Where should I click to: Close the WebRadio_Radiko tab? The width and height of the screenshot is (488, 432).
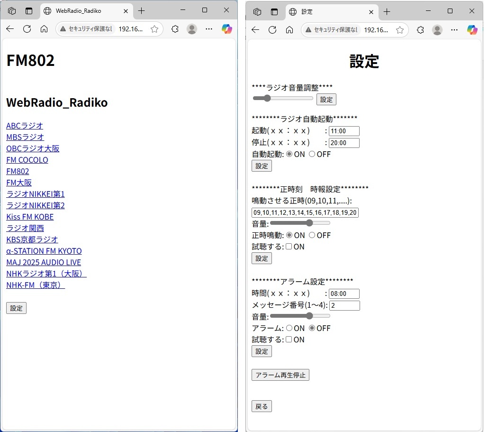126,11
